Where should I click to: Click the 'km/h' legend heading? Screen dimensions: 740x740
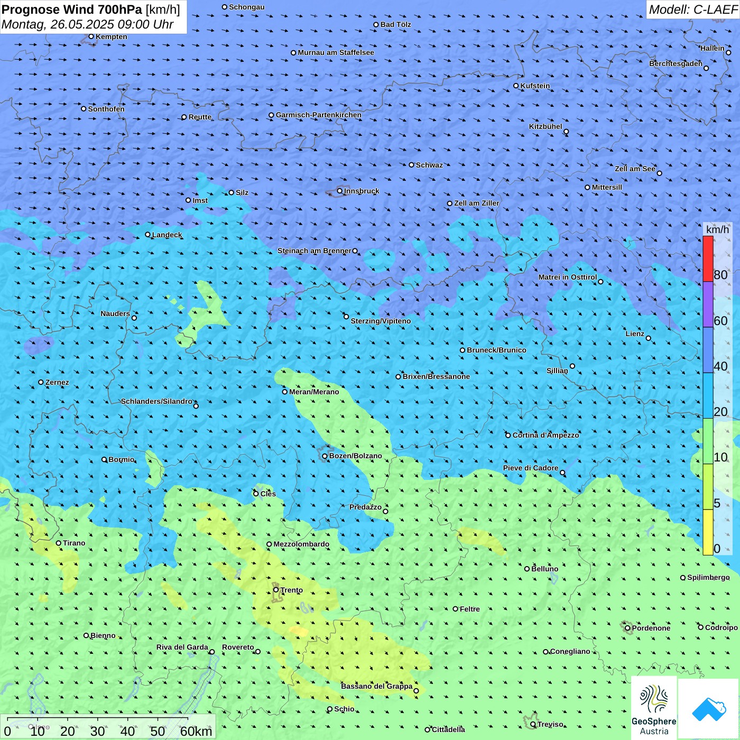tap(717, 229)
